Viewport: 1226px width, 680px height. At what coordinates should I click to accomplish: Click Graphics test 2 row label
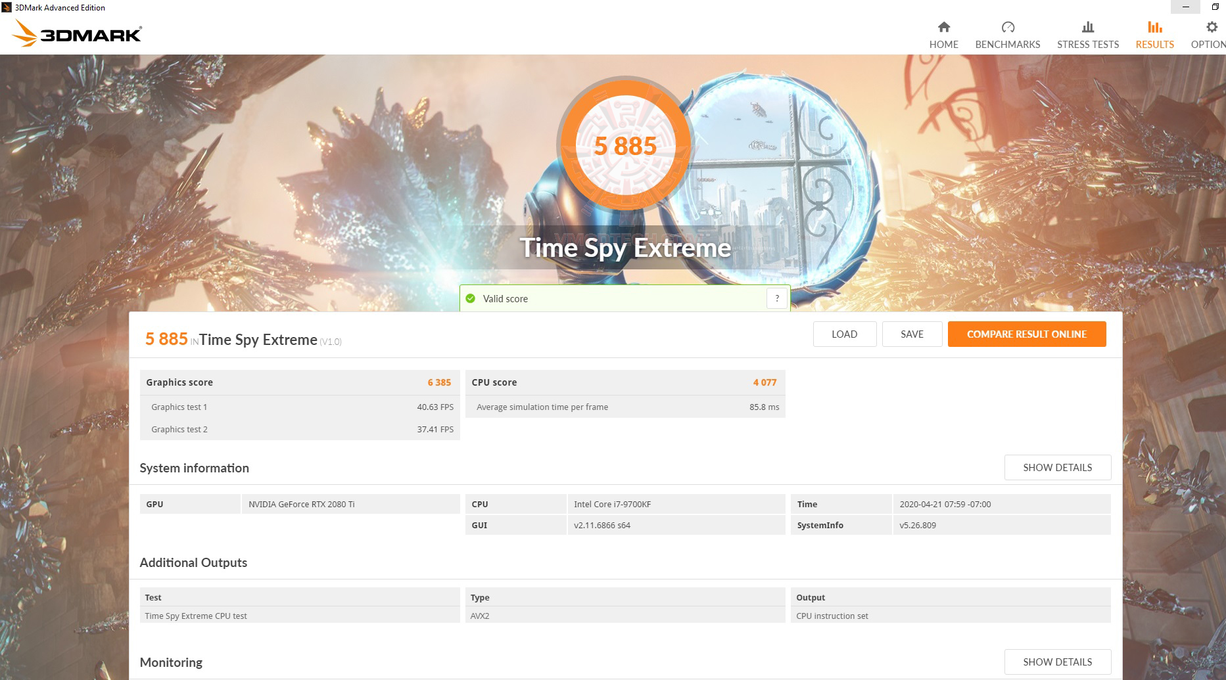click(179, 430)
